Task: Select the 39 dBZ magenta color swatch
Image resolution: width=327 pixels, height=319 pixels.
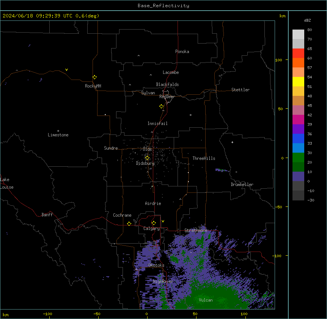Action: (x=298, y=119)
